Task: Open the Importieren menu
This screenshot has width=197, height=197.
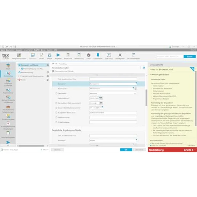Action: [28, 50]
